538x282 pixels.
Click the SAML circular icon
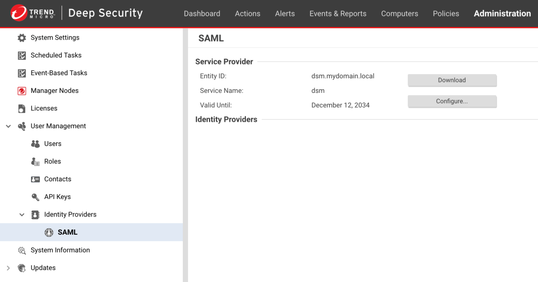[49, 232]
